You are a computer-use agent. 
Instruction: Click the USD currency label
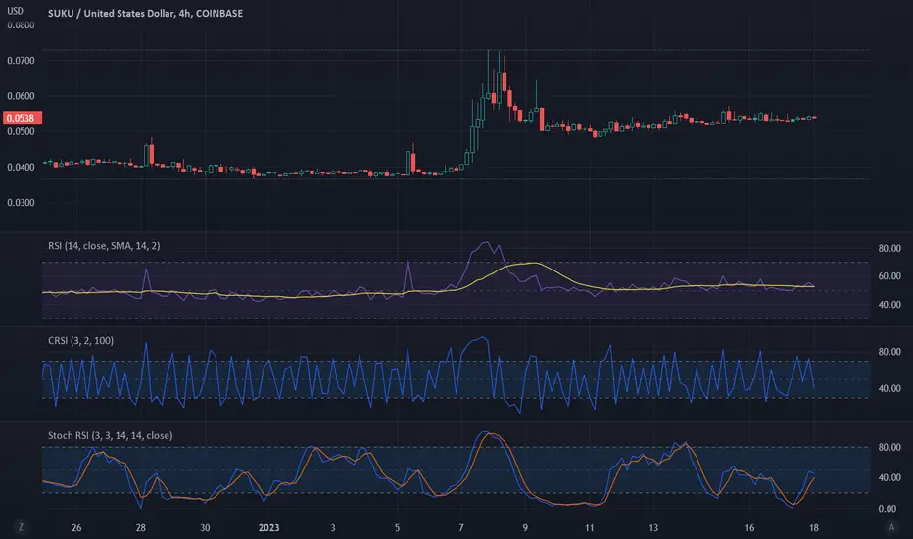click(15, 11)
